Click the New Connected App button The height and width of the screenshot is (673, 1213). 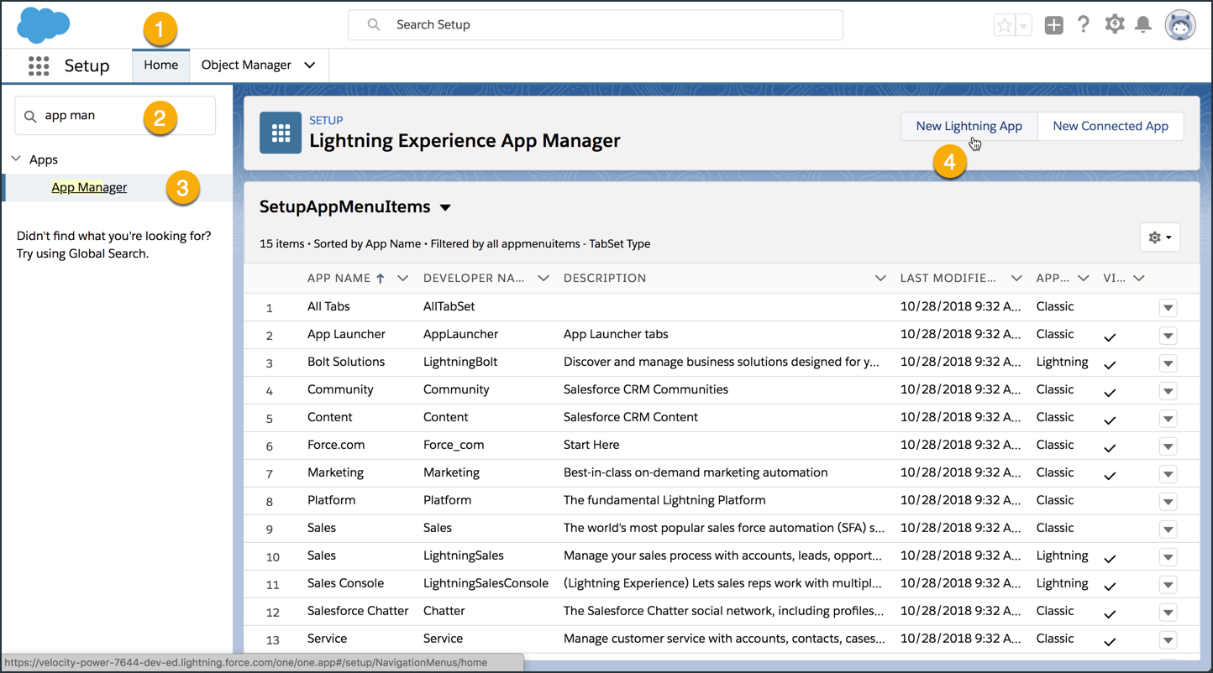click(x=1111, y=126)
